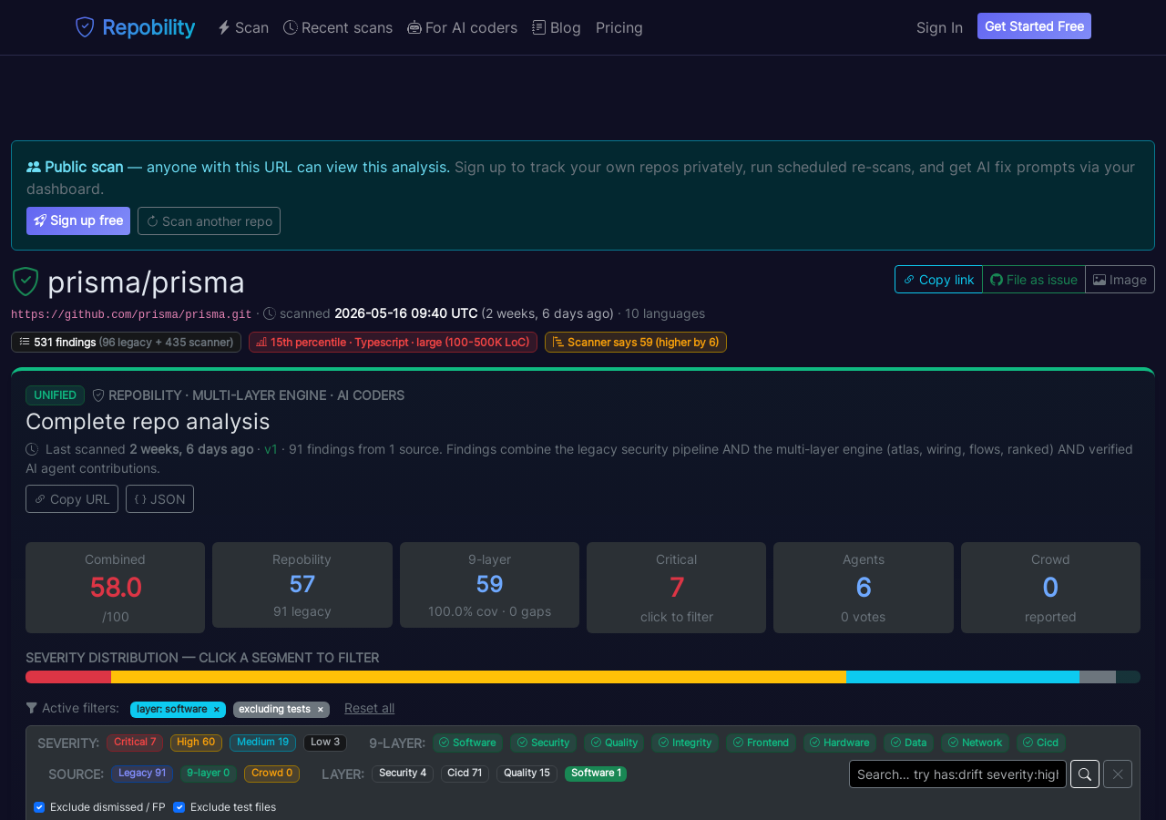Screen dimensions: 1166x820
Task: Go to For AI coders page
Action: (462, 27)
